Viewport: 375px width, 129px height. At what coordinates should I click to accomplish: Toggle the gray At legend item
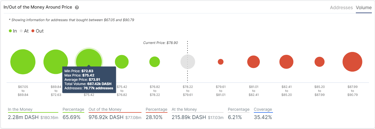24,31
